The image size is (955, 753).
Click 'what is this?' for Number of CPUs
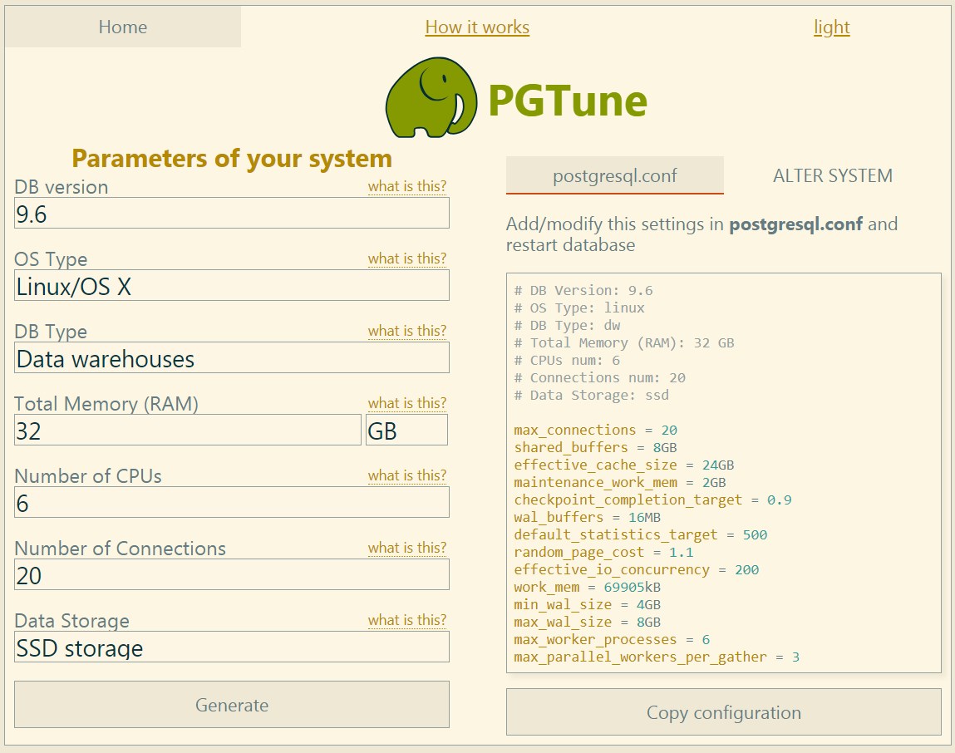click(406, 475)
